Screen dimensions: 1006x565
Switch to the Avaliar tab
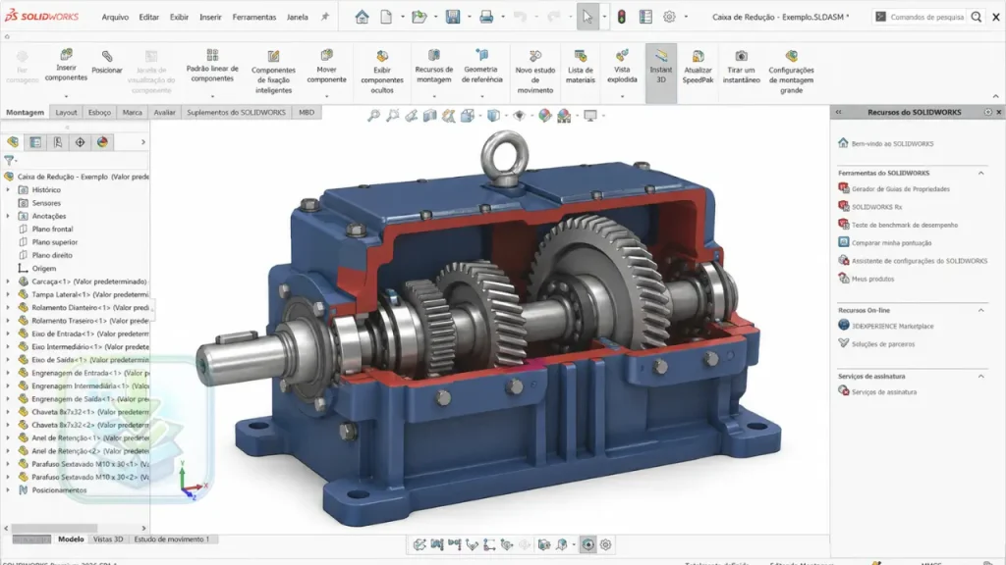pyautogui.click(x=164, y=112)
